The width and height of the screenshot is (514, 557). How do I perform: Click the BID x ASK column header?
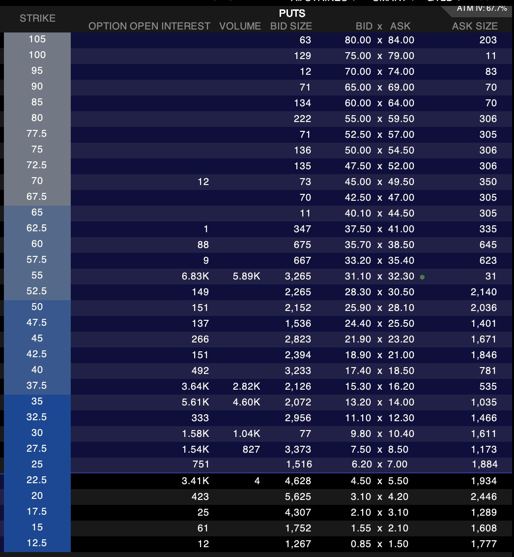coord(383,26)
